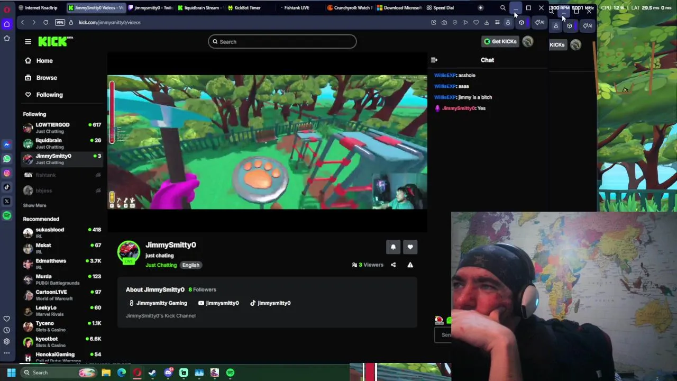Open the jimmysmitty0 YouTube link
677x381 pixels.
click(x=218, y=303)
